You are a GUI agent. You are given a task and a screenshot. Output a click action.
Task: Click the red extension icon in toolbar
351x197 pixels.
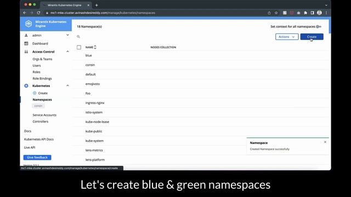point(292,13)
